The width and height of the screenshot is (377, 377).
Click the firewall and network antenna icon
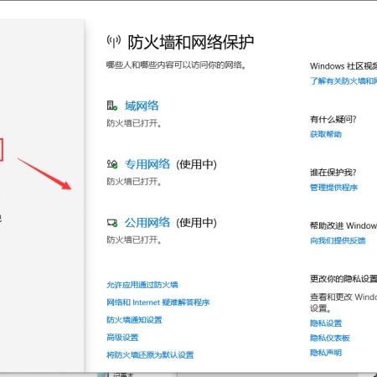pyautogui.click(x=114, y=42)
